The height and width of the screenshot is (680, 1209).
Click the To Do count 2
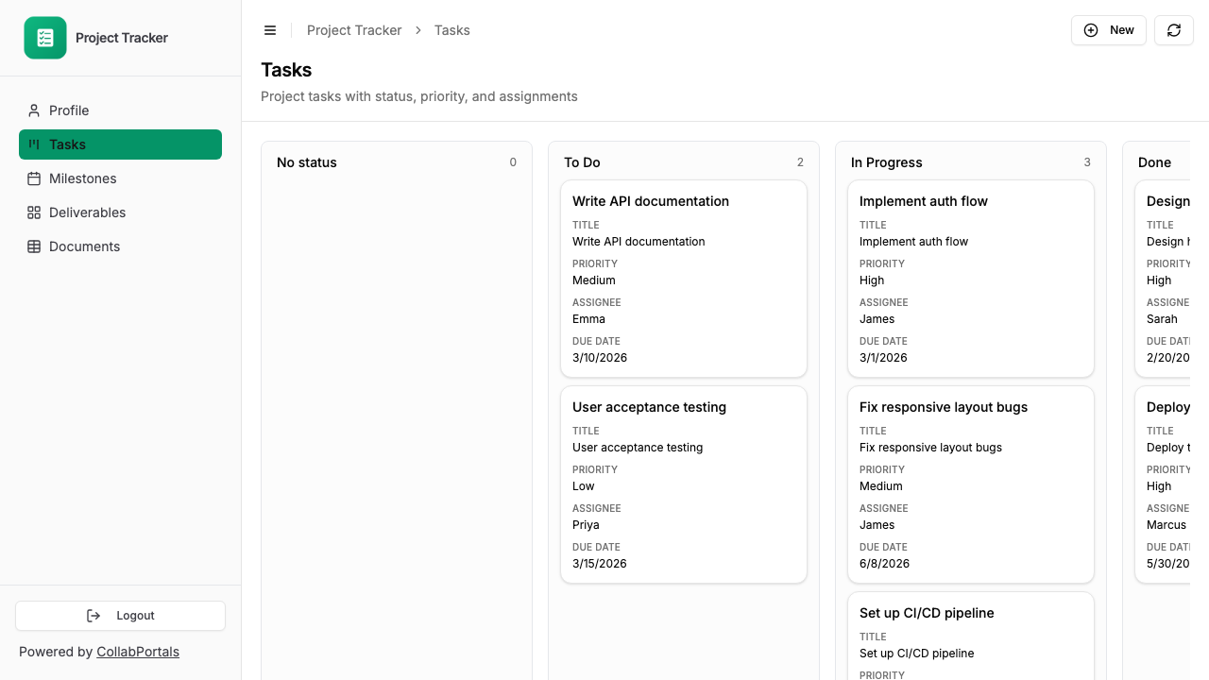[x=800, y=162]
